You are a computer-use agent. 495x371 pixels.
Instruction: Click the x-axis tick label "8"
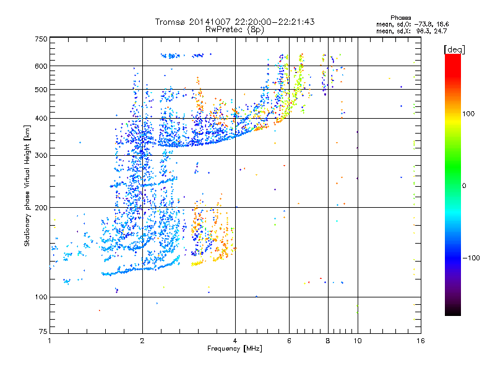[328, 341]
